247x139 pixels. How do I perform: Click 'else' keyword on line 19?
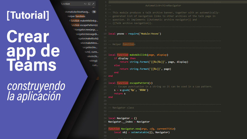117,65
